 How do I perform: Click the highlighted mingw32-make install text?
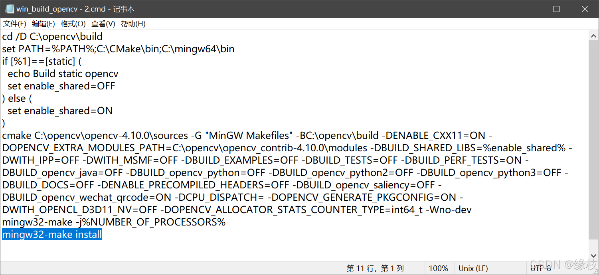pyautogui.click(x=52, y=234)
